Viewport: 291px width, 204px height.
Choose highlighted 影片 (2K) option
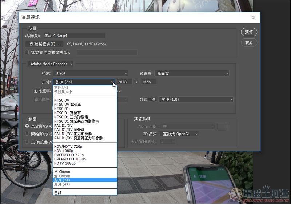[x=85, y=180]
